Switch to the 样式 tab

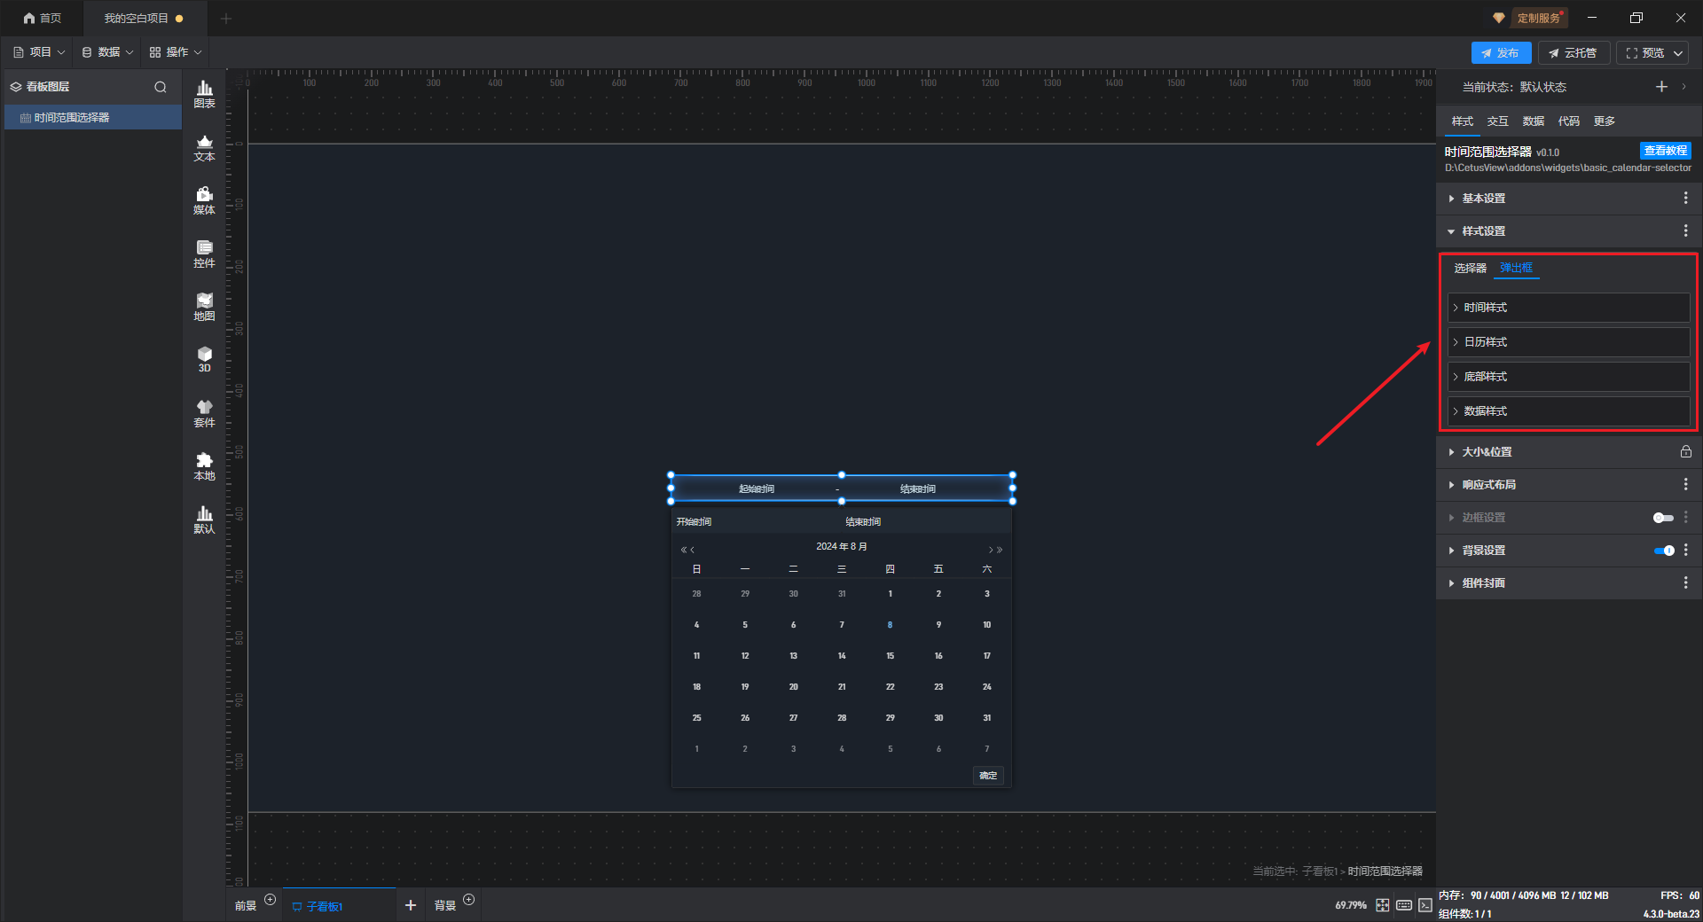click(1463, 121)
